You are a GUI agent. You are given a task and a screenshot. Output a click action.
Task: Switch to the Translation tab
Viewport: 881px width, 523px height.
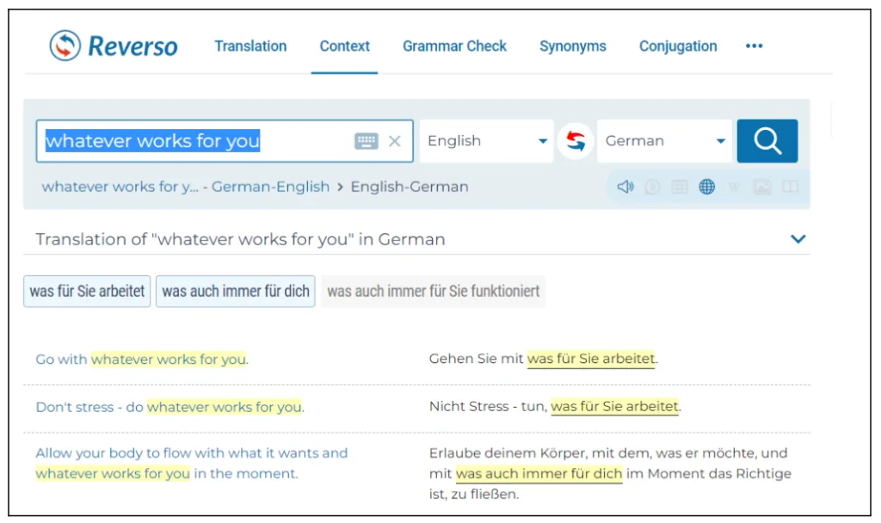click(x=250, y=46)
